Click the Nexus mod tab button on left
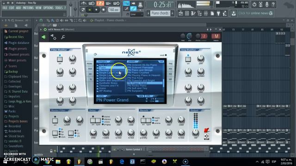The width and height of the screenshot is (296, 166). click(x=90, y=69)
